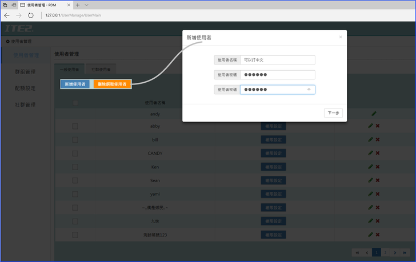Open 群組管理 in the sidebar
The image size is (416, 262).
tap(25, 72)
